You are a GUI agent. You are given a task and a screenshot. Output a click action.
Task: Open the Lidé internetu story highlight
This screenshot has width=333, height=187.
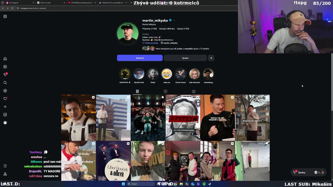[194, 74]
